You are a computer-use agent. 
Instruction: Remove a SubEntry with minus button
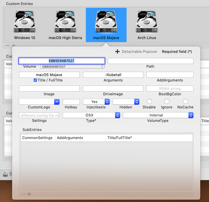pos(24,194)
